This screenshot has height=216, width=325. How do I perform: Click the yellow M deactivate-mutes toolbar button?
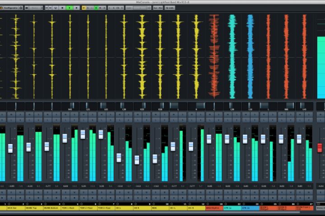coord(84,8)
